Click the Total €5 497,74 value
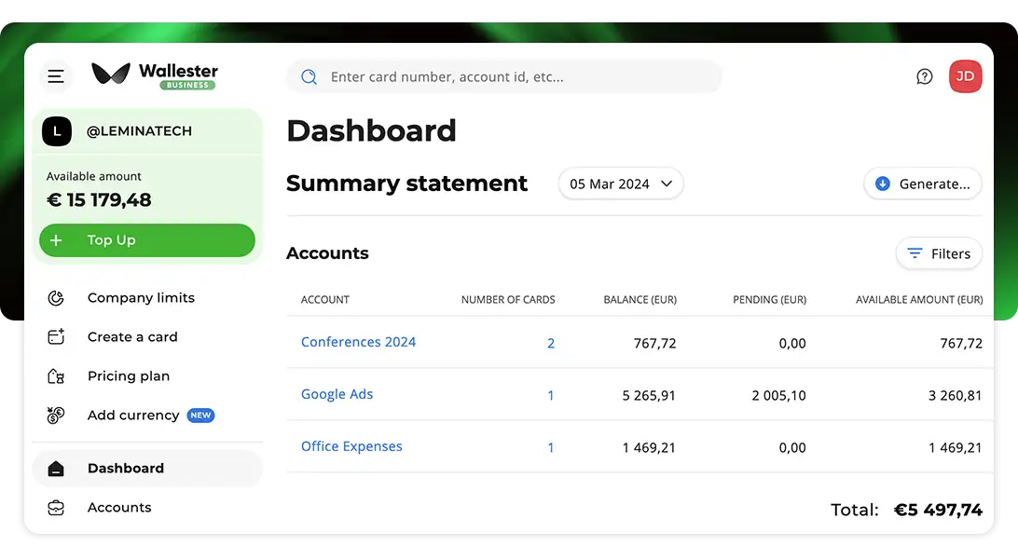Screen dimensions: 1018x559 pos(938,511)
